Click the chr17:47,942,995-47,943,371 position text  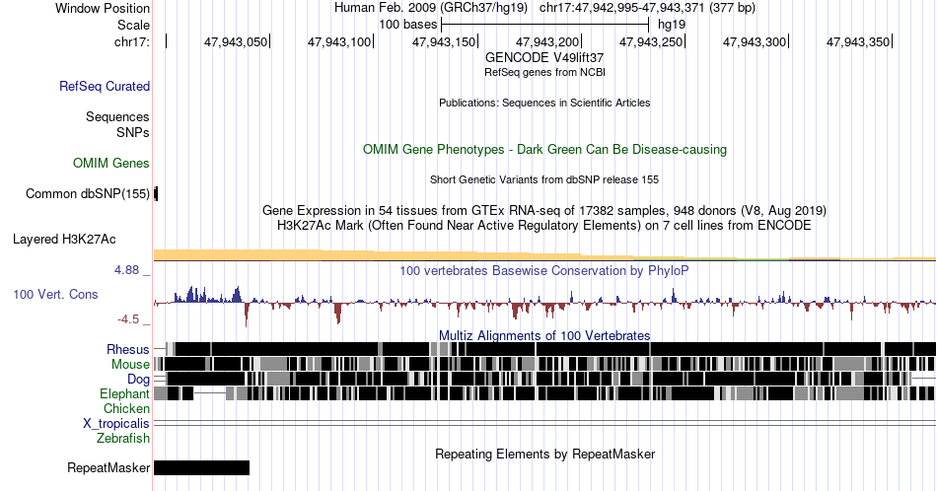pyautogui.click(x=647, y=8)
